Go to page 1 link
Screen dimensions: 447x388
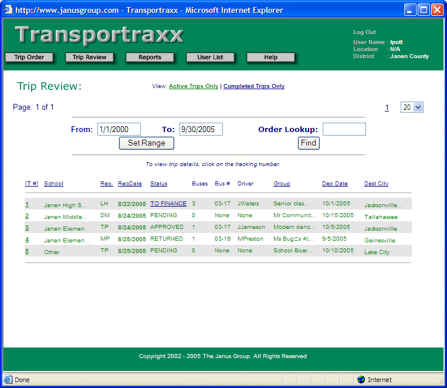[x=387, y=108]
